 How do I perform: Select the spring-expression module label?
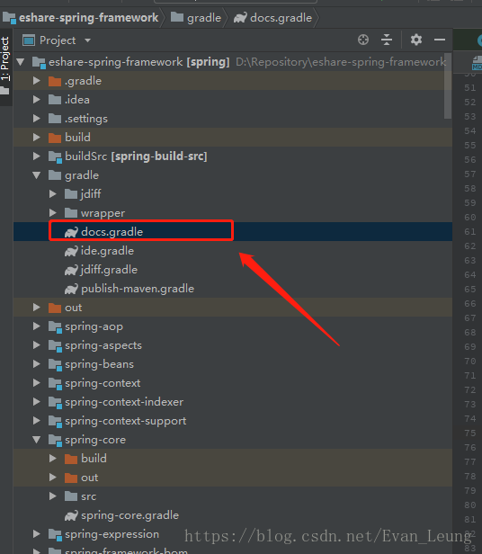112,534
